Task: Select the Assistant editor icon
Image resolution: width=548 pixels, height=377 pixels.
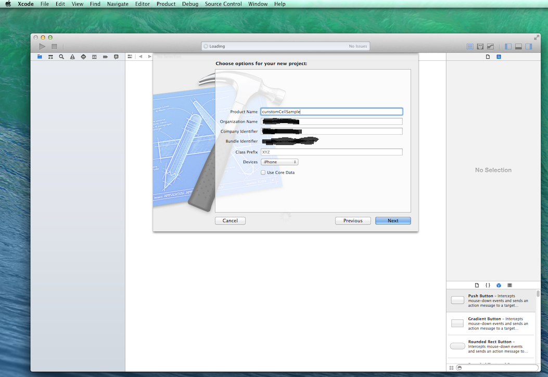Action: click(x=480, y=46)
